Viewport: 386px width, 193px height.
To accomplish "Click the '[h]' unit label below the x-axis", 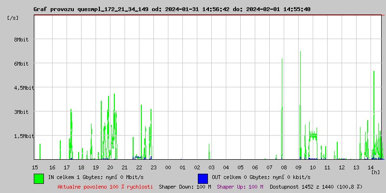I will coord(375,172).
